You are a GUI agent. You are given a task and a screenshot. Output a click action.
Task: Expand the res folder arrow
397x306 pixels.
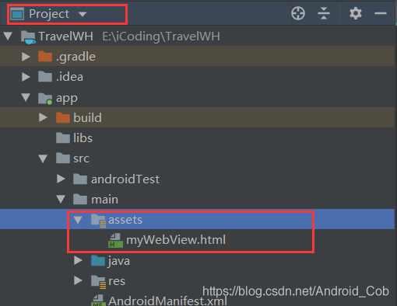tap(78, 280)
